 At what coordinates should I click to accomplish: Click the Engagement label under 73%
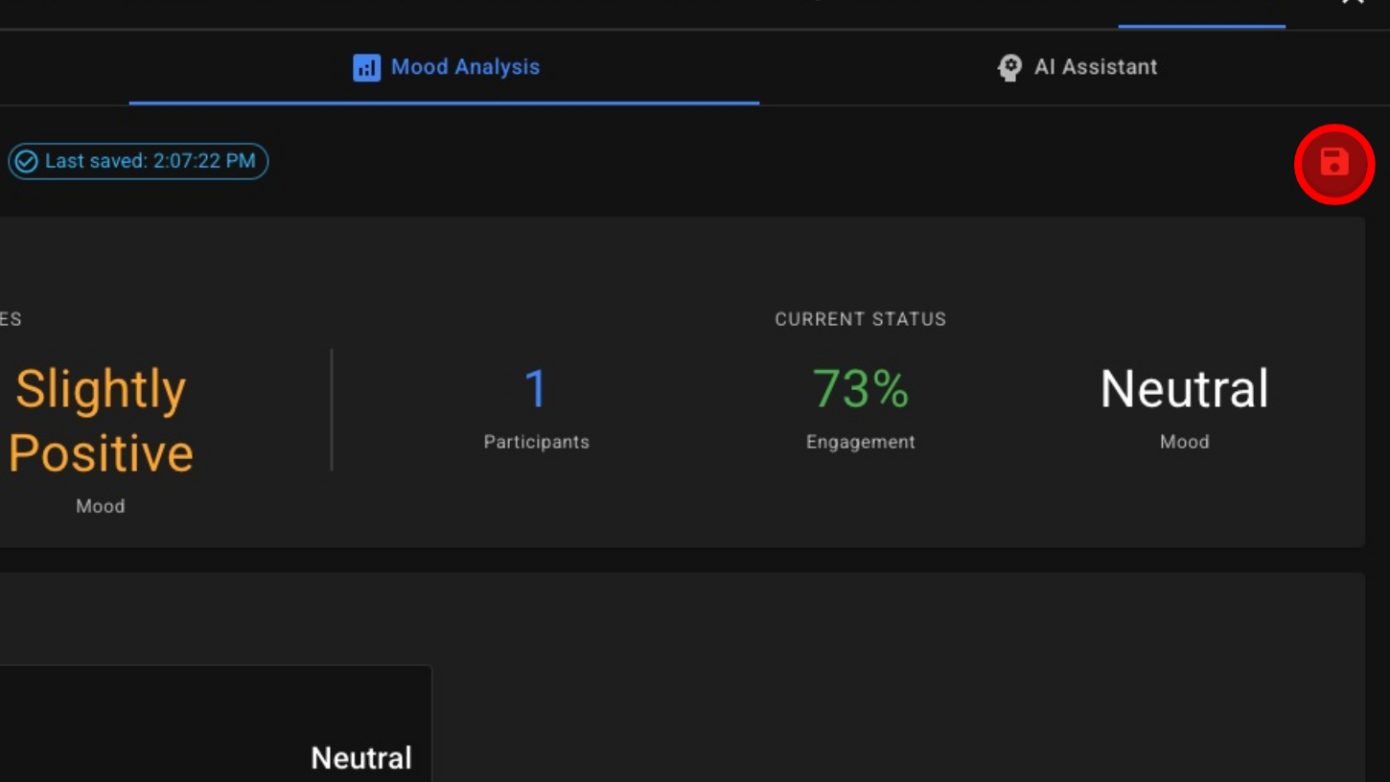860,442
